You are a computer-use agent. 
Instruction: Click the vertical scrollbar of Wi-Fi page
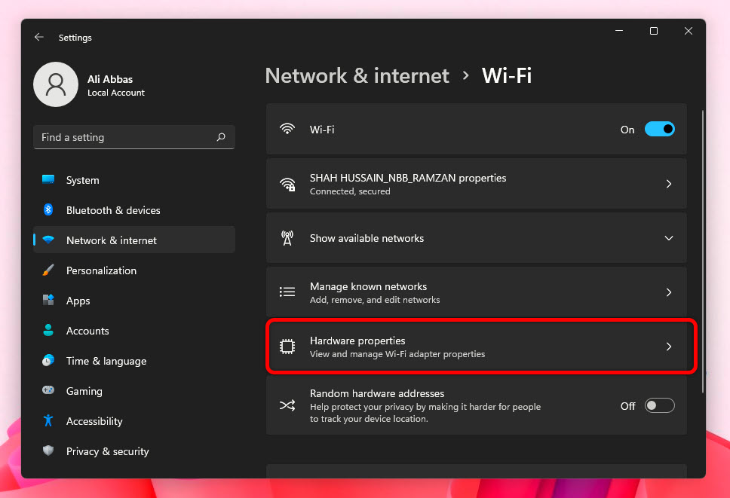click(703, 251)
